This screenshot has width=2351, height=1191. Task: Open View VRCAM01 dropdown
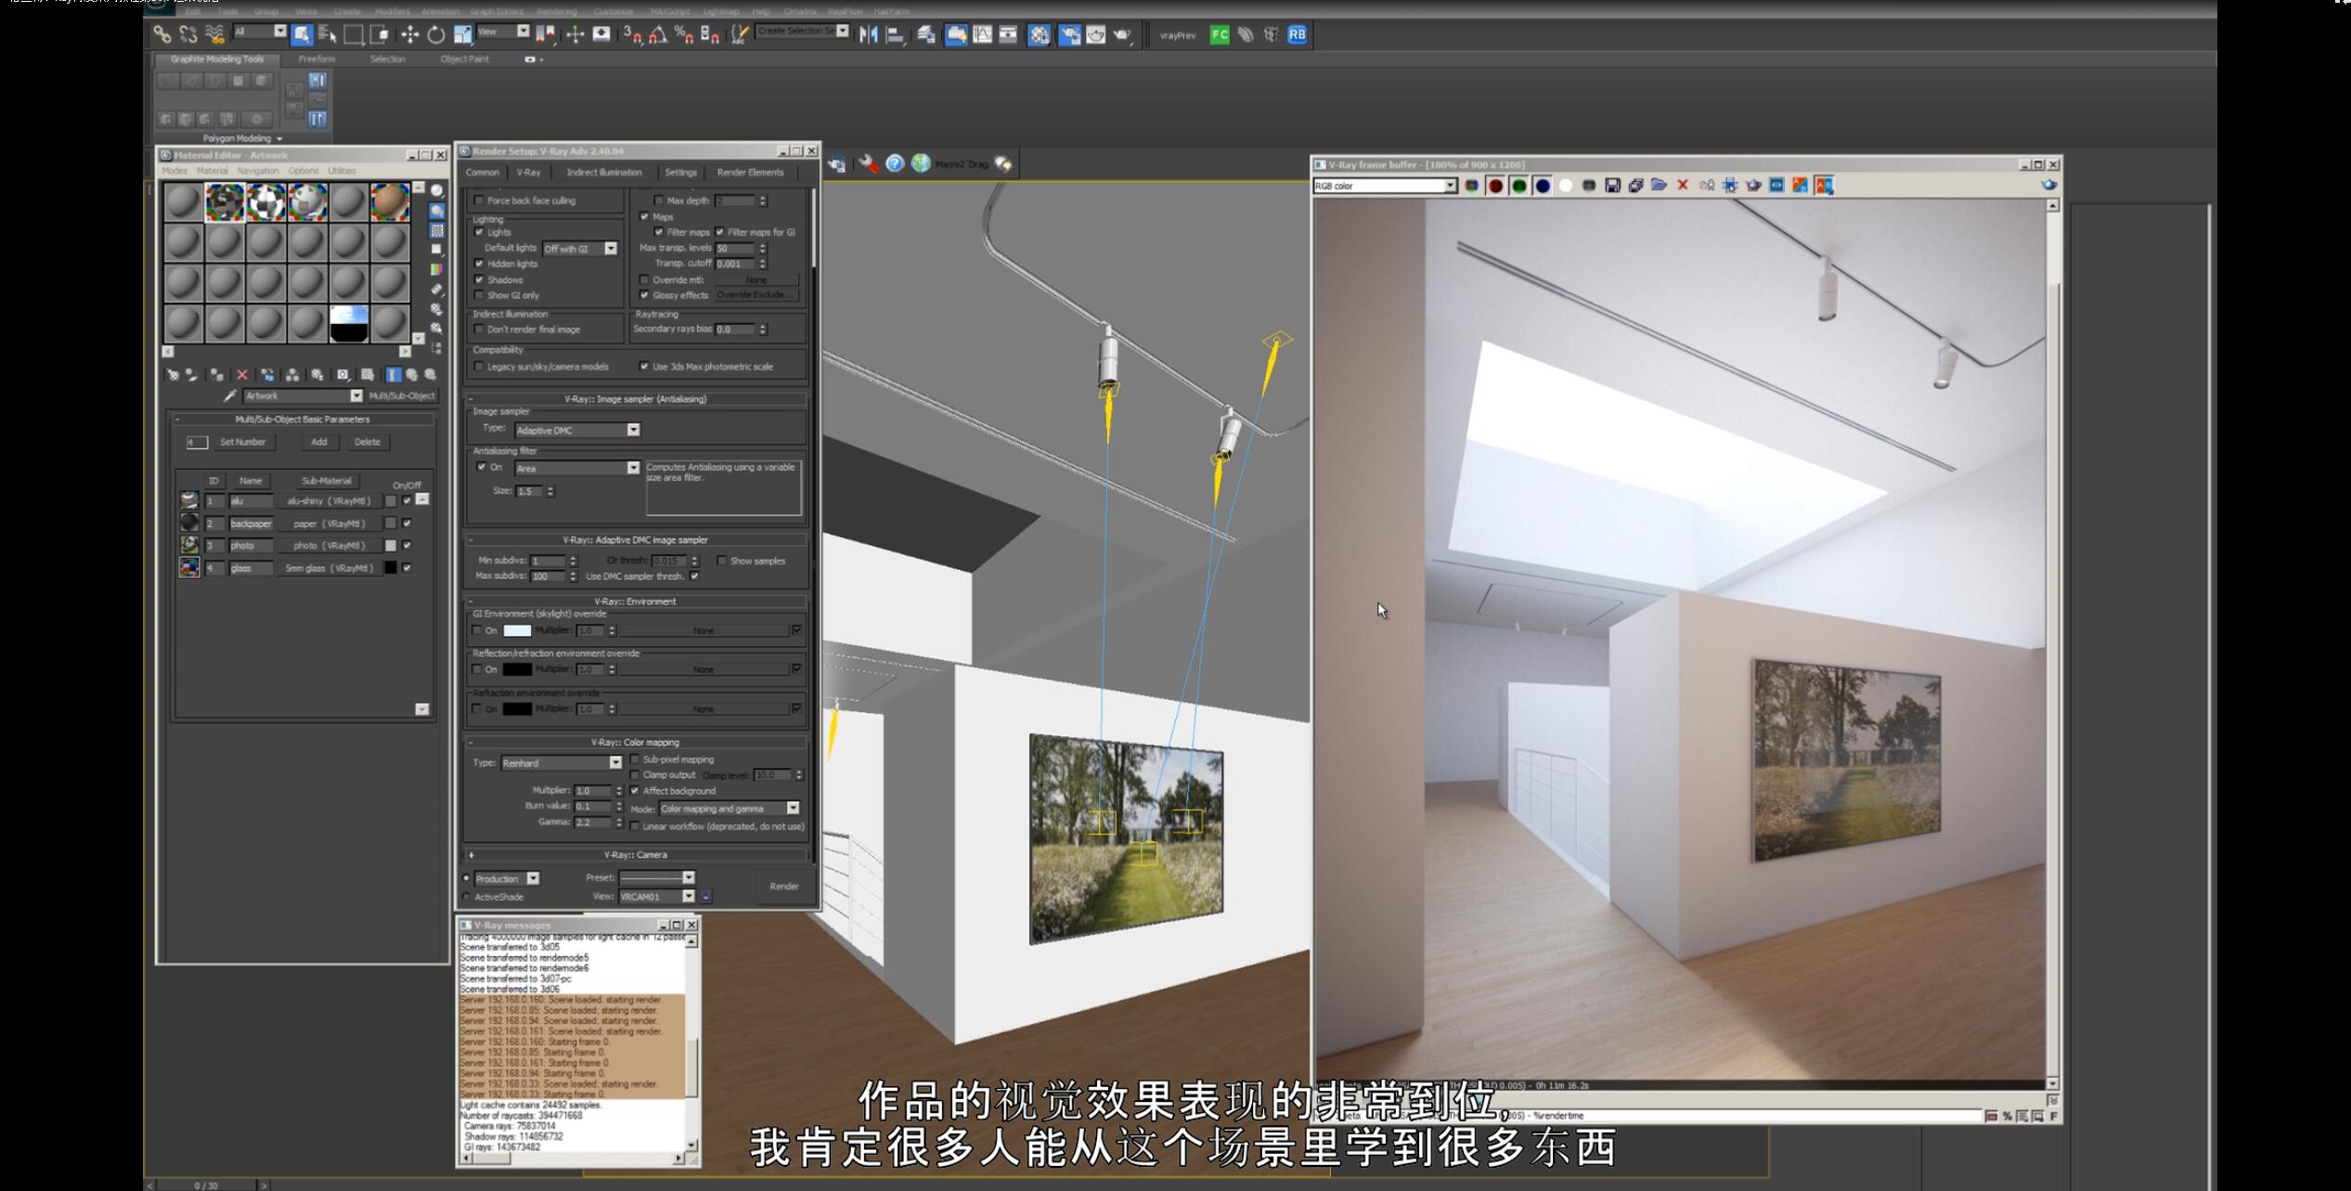[x=656, y=897]
